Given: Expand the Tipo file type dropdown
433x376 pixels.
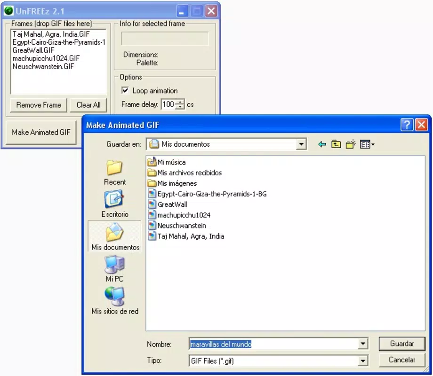Looking at the screenshot, I should [363, 360].
